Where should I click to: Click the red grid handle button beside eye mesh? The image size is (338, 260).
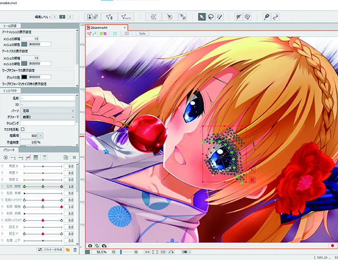[x=252, y=180]
